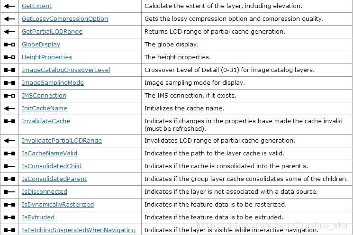Open the GetLossyCompressionOption link
353x235 pixels.
point(65,19)
